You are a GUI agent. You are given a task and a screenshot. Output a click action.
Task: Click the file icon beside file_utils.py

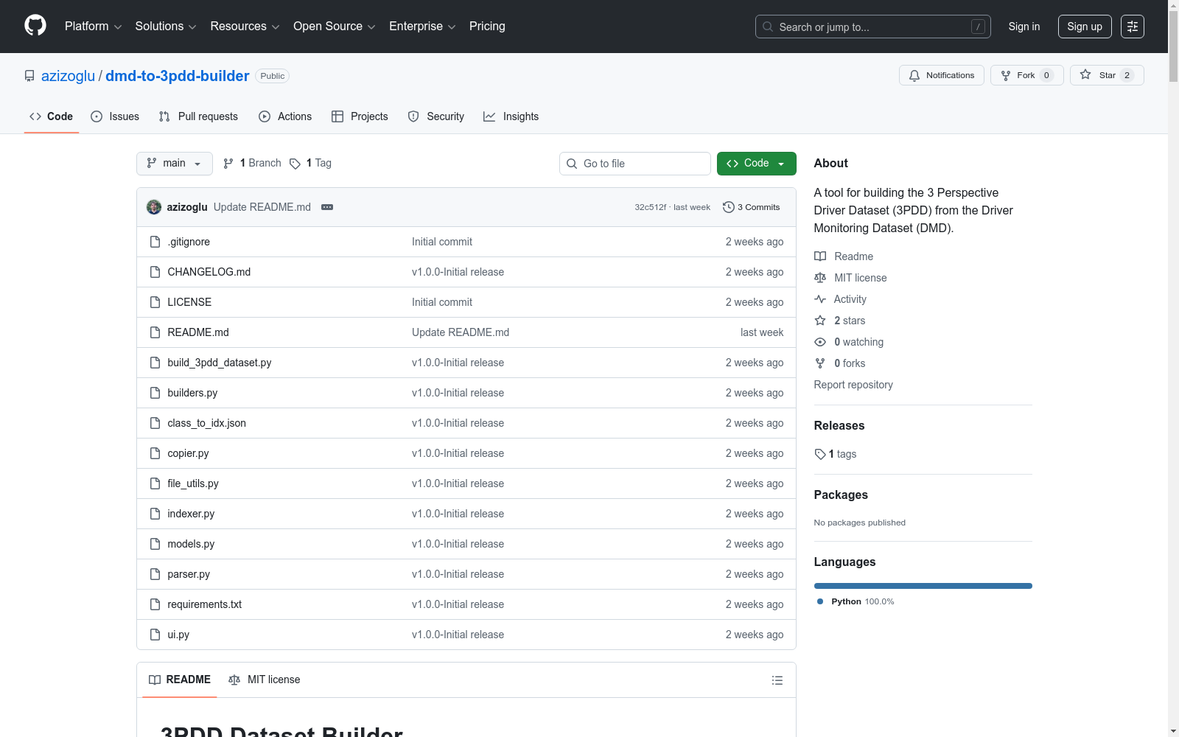pyautogui.click(x=155, y=483)
